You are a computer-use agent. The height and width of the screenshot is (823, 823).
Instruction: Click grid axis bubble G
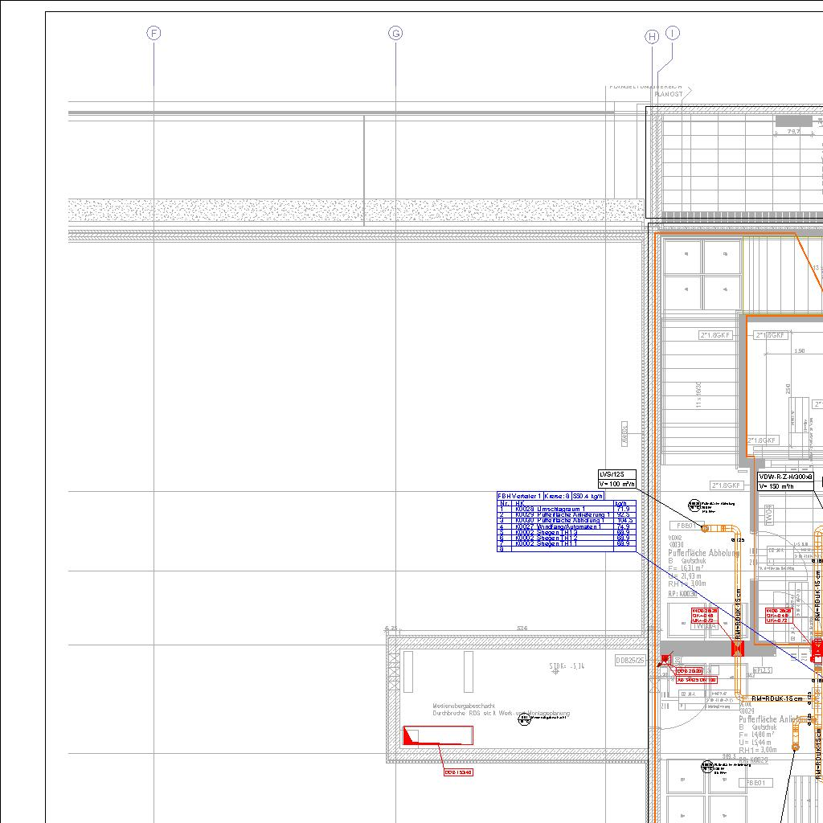point(395,33)
